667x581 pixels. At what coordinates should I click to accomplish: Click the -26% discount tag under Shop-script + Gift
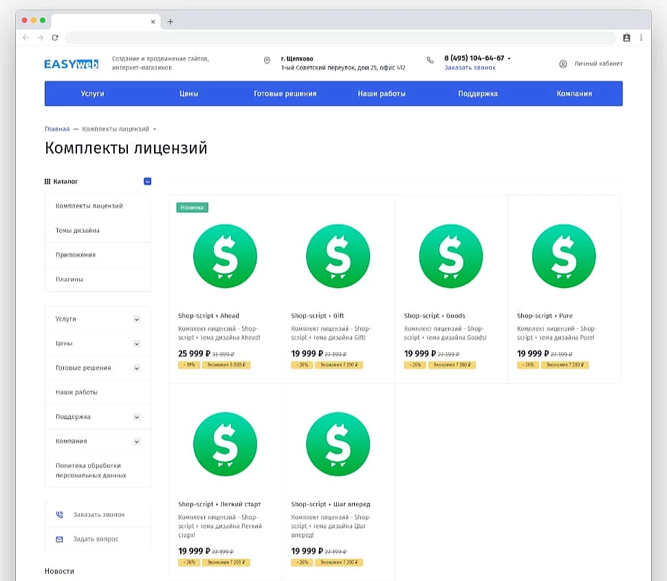tap(302, 364)
